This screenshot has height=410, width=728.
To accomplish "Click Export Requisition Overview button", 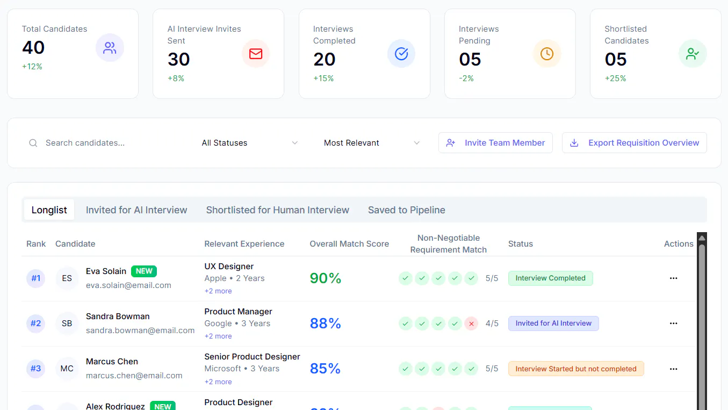I will click(x=635, y=143).
